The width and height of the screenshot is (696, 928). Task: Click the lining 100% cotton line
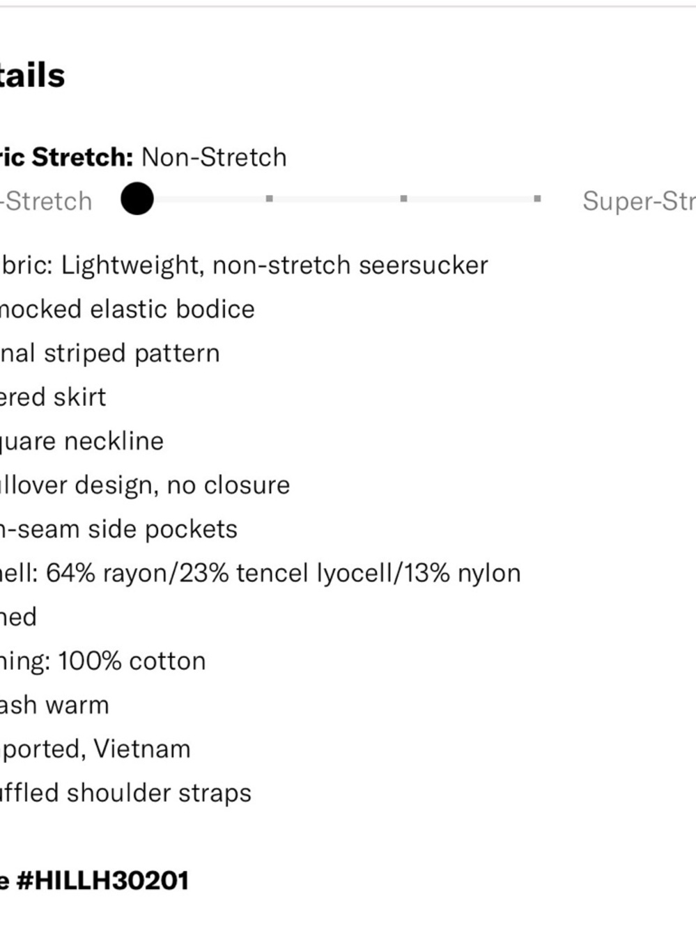103,661
